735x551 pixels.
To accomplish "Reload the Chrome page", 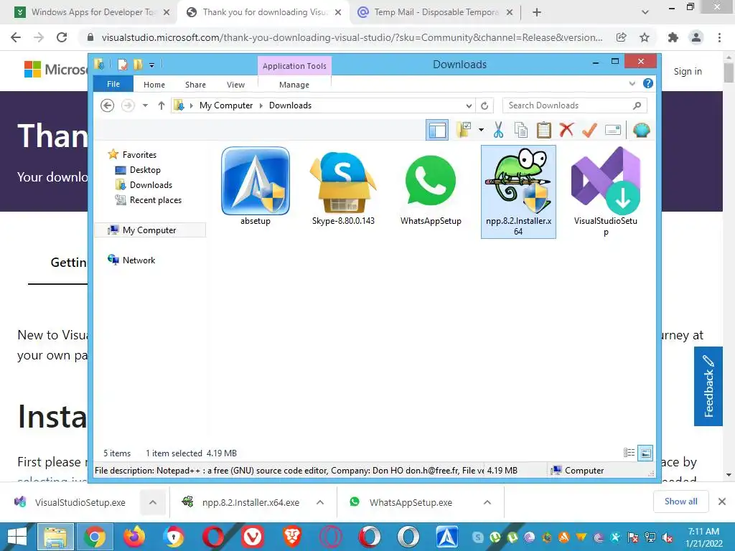I will coord(62,37).
